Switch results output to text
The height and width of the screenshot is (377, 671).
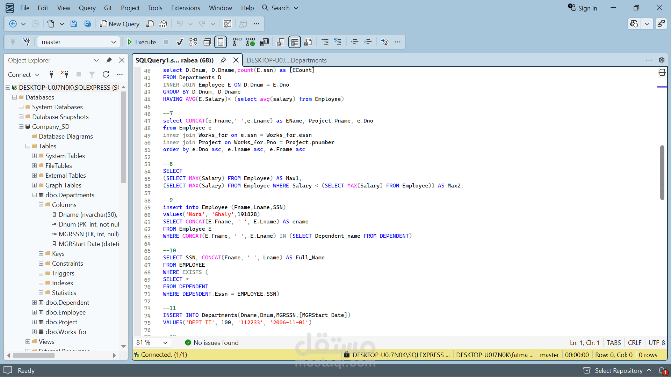coord(281,42)
